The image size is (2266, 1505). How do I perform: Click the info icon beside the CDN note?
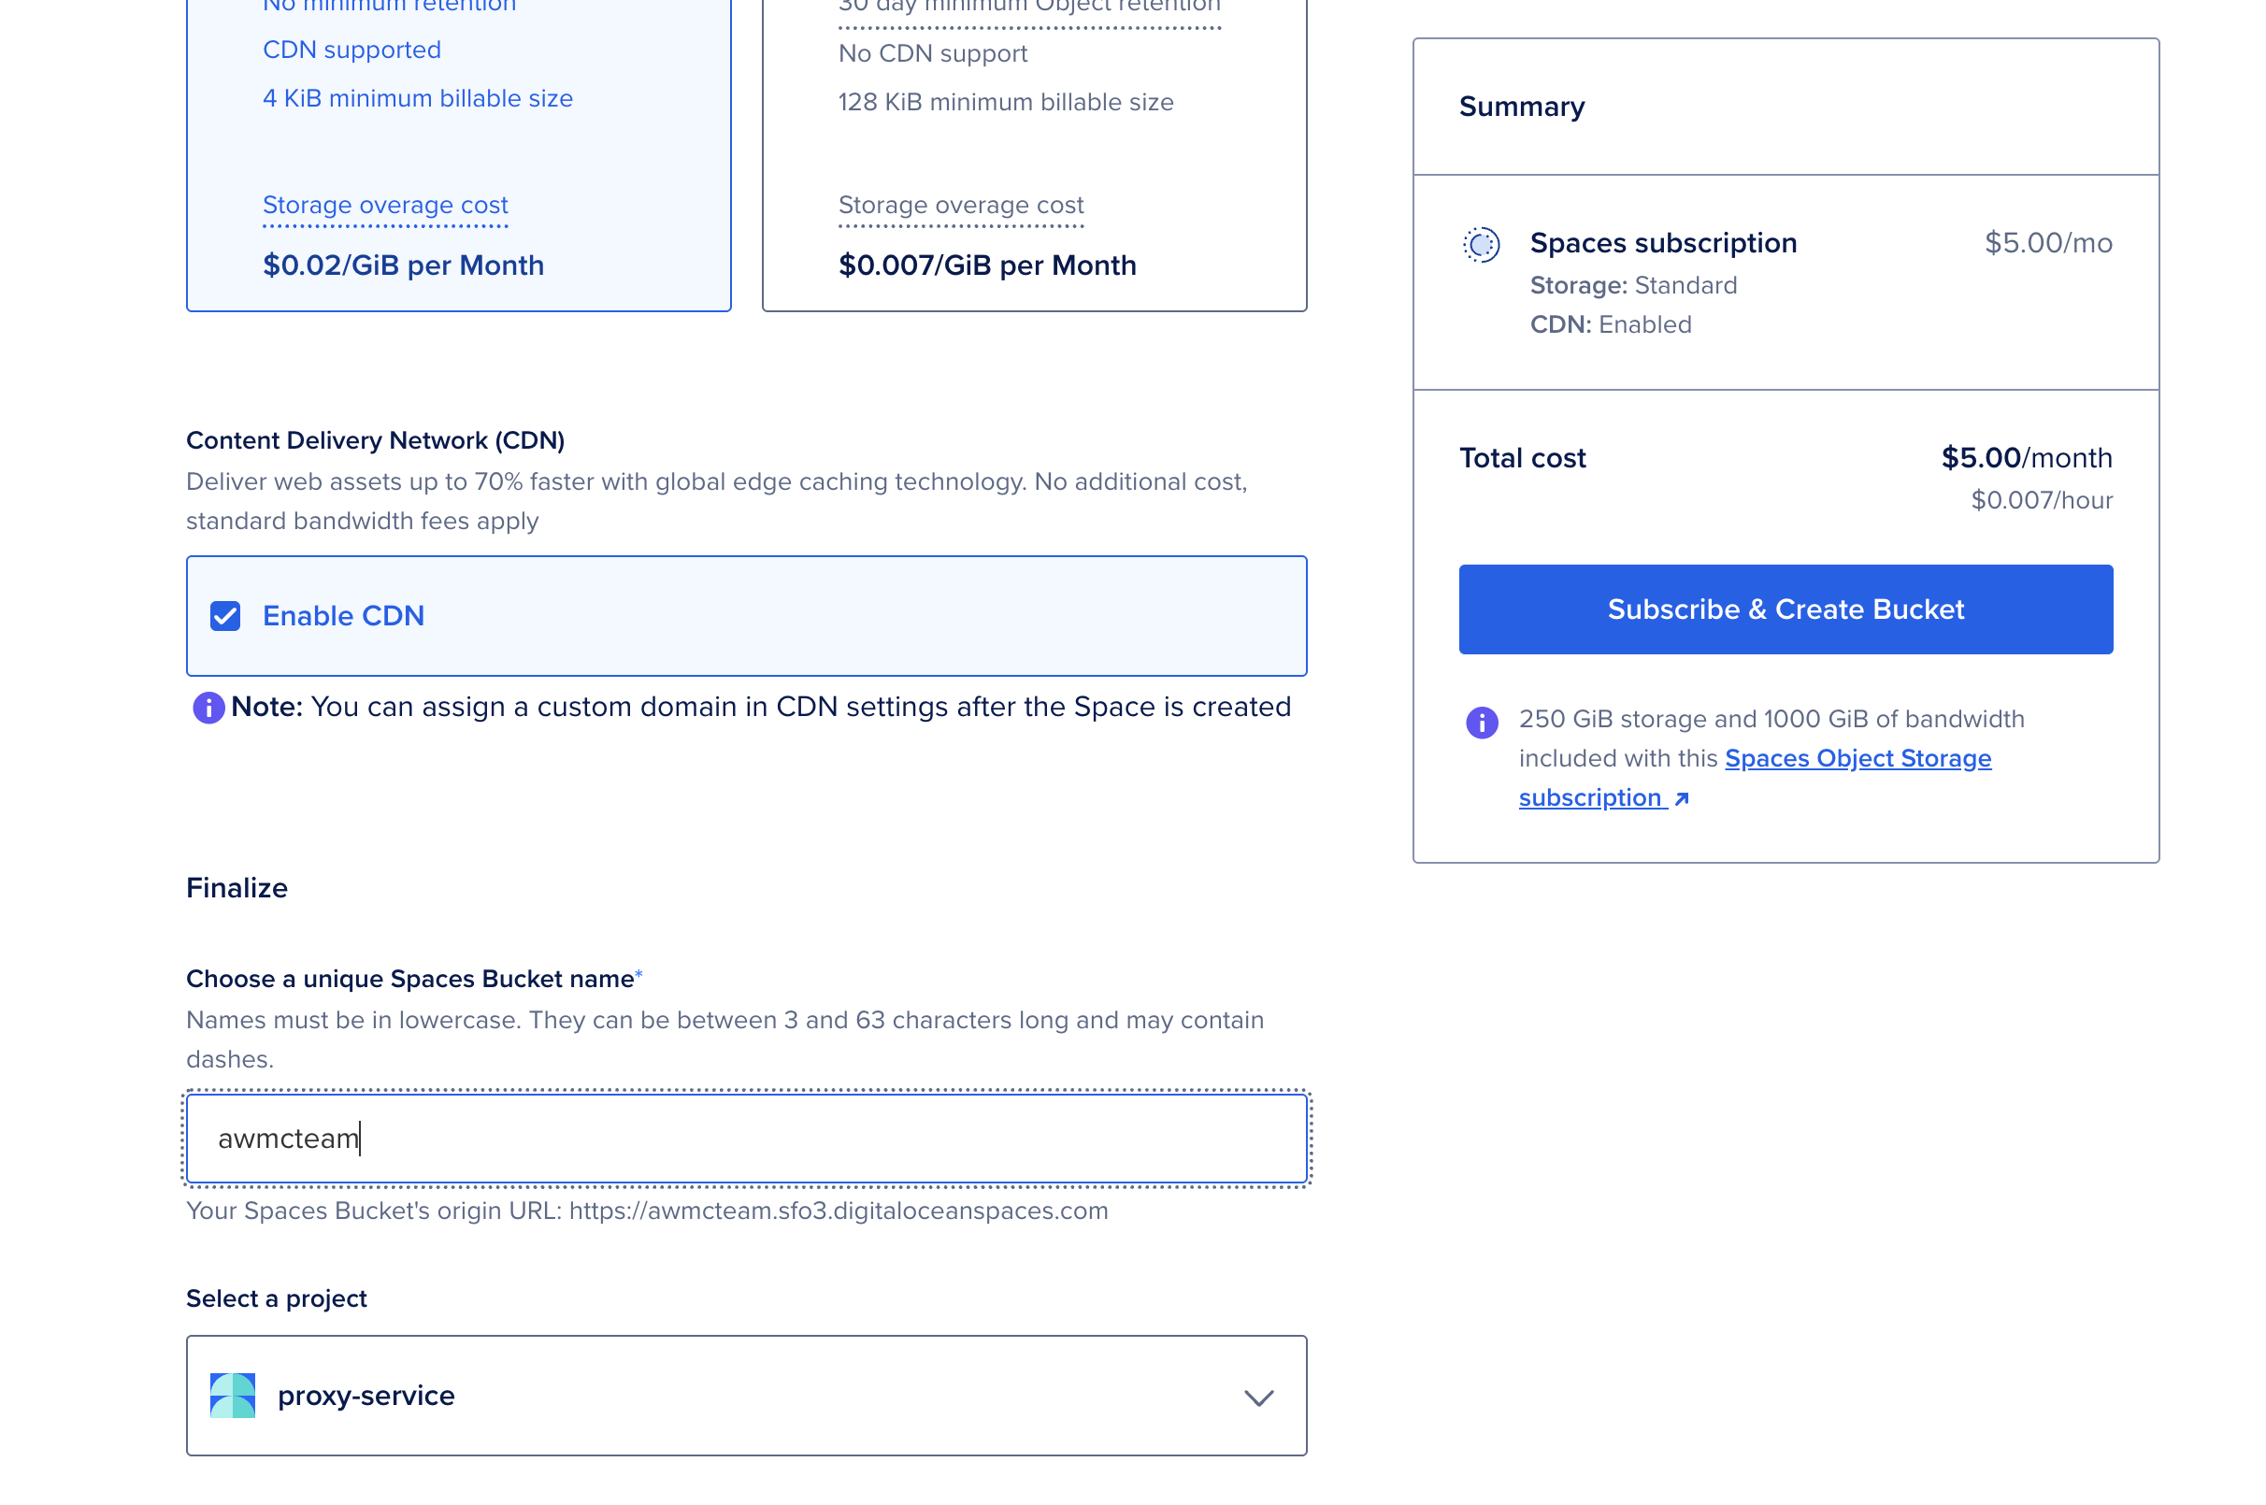208,708
